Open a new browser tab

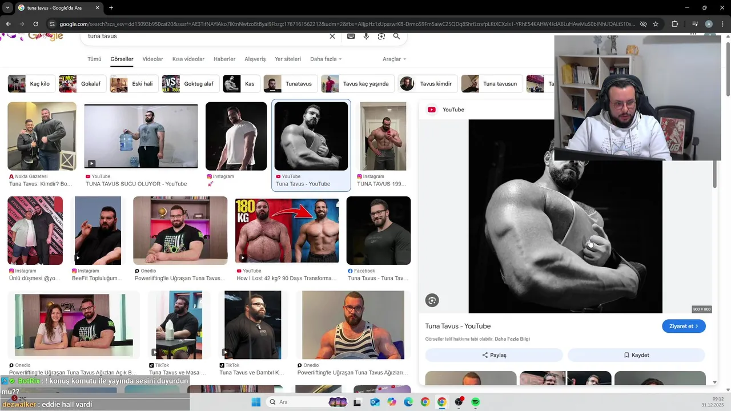(x=111, y=8)
